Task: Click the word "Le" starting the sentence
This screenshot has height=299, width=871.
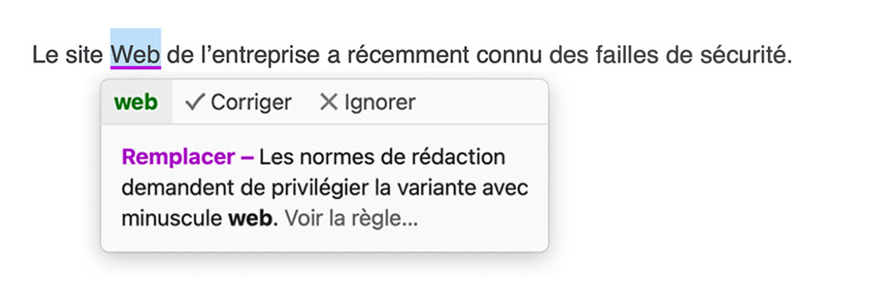Action: tap(45, 54)
